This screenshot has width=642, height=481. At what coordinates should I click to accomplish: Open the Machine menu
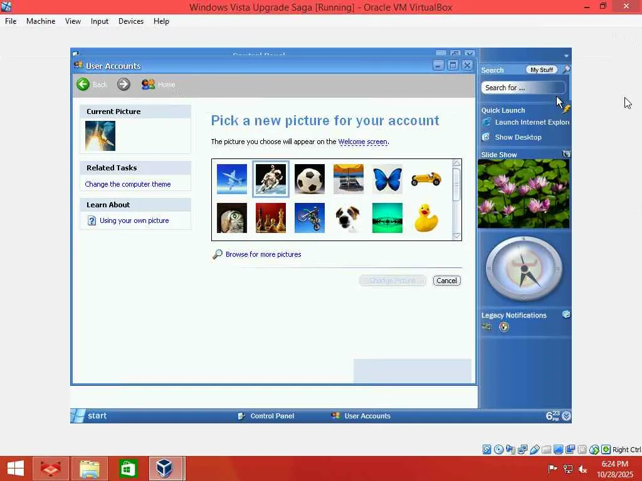[41, 21]
